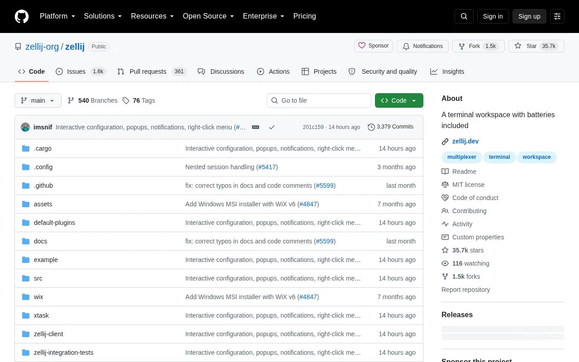This screenshot has width=579, height=362.
Task: Open the appearance settings icon button
Action: (557, 16)
